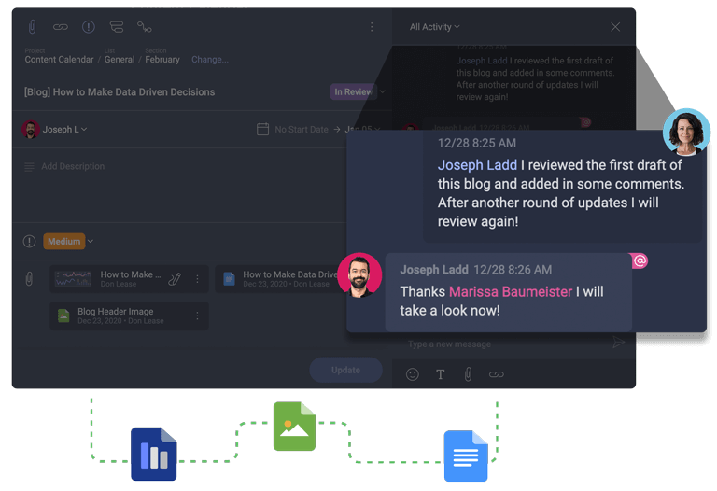Screen dimensions: 717x491
Task: Click the Add Description field
Action: click(73, 166)
